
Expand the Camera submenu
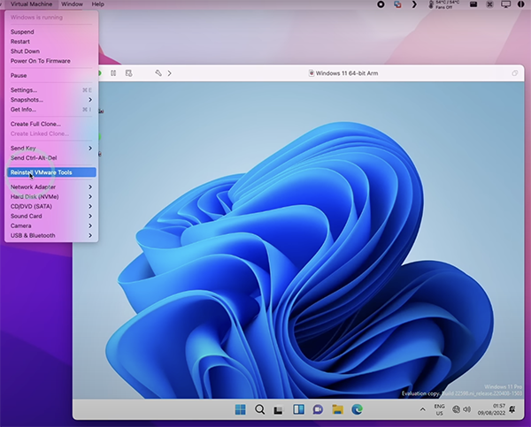coord(51,226)
